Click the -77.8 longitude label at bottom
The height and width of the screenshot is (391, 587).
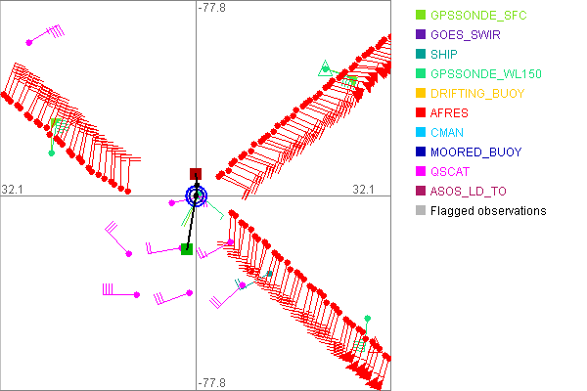211,383
